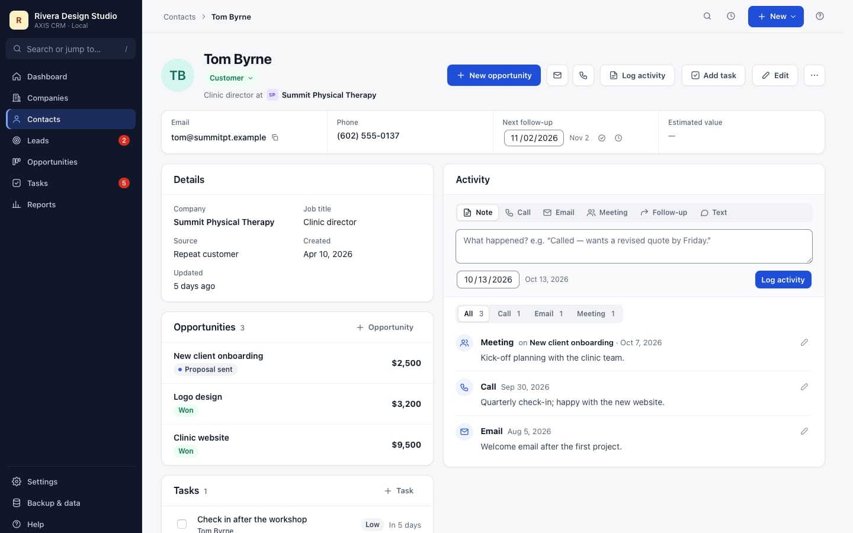The height and width of the screenshot is (533, 853).
Task: Select Contacts in sidebar
Action: (70, 119)
